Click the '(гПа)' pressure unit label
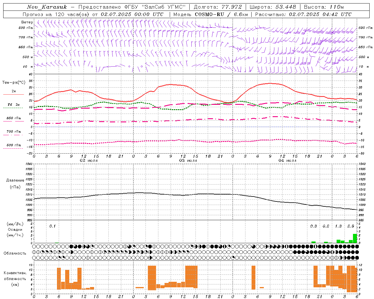374x299 pixels. pyautogui.click(x=15, y=187)
